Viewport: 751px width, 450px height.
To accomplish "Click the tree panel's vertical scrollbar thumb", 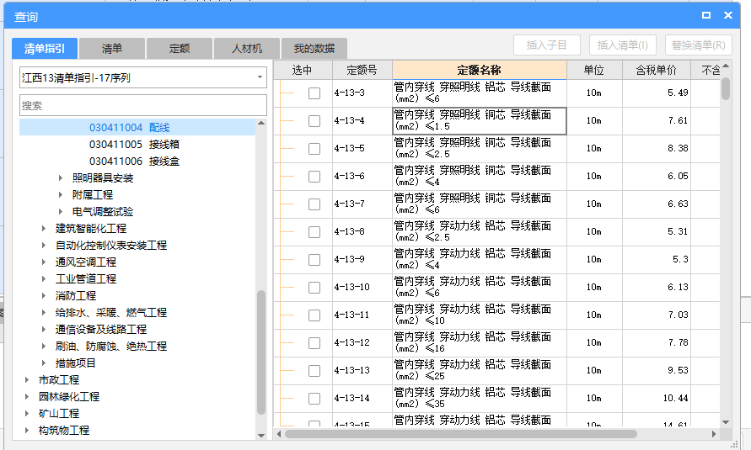I will [x=261, y=352].
